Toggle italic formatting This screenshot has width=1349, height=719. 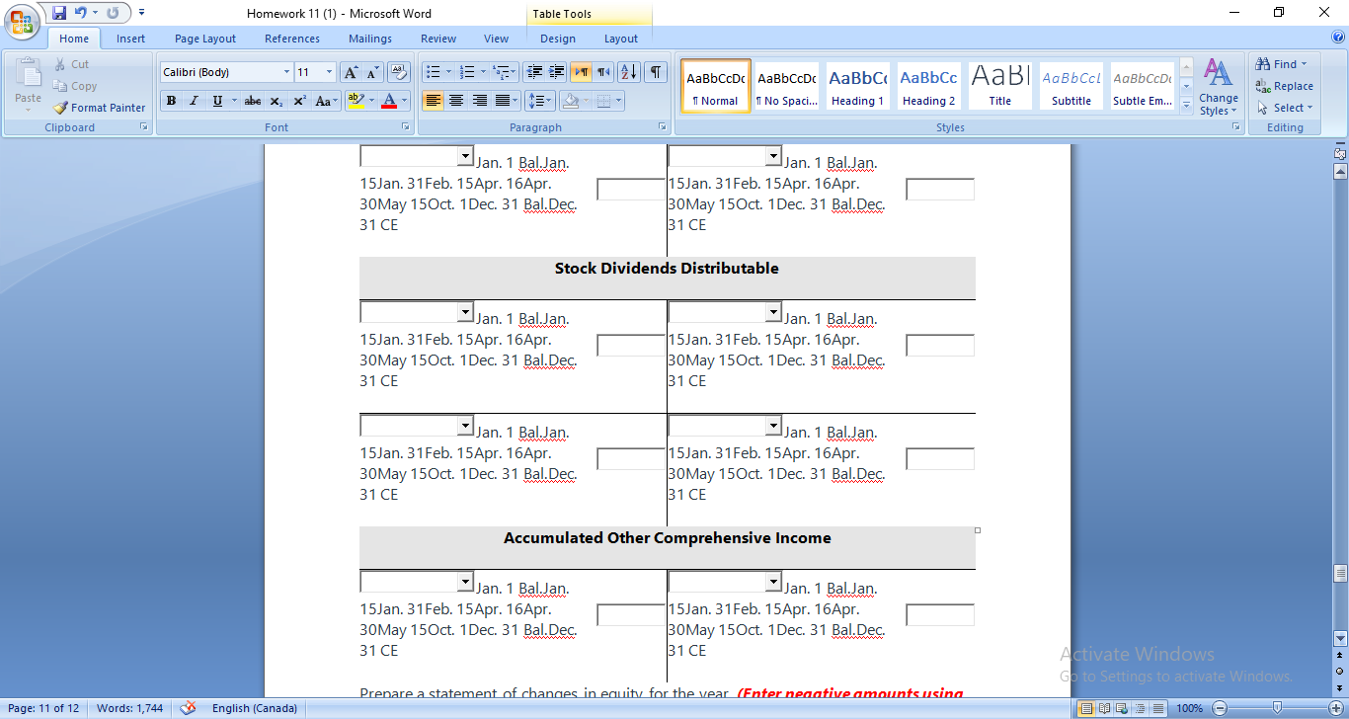194,101
